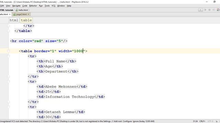The height and width of the screenshot is (123, 220).
Task: Click the read-only lock icon in status bar
Action: [x=217, y=121]
